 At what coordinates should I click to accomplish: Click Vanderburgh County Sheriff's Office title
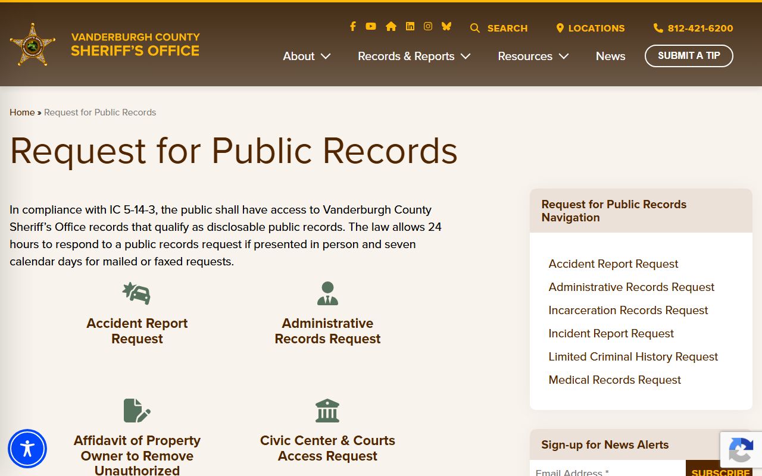[x=135, y=45]
